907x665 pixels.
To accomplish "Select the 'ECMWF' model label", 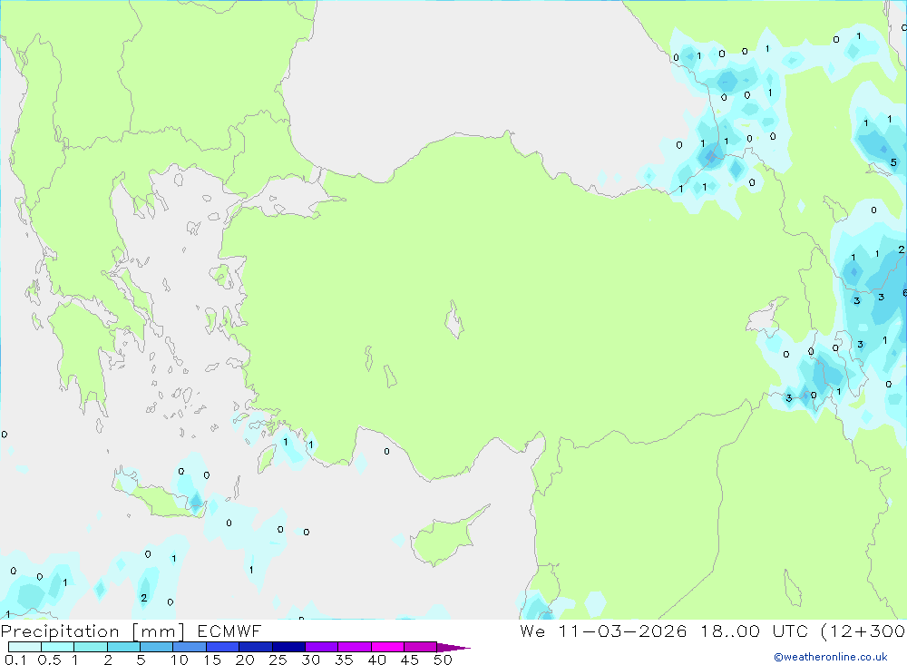I will click(229, 631).
